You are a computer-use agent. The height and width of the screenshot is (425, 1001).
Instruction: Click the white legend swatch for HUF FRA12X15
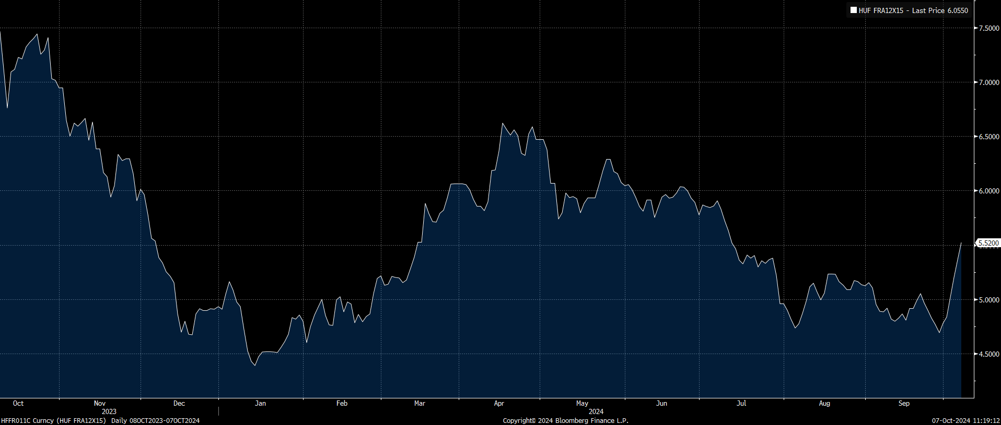pos(853,10)
